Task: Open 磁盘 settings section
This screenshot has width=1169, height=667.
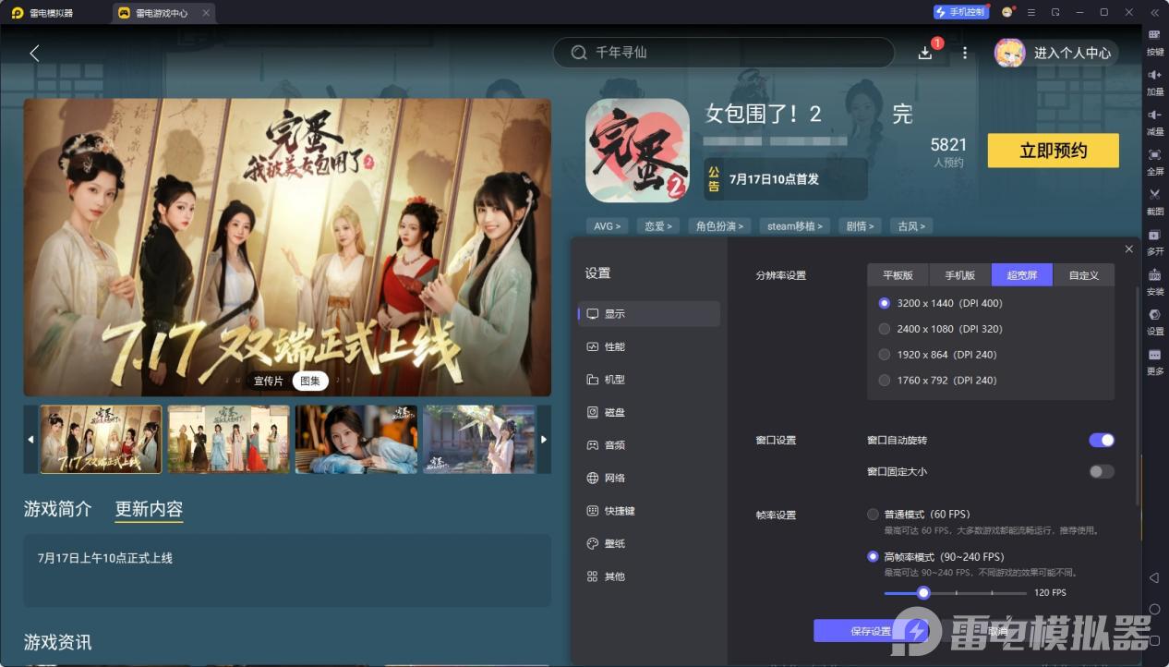Action: (x=649, y=412)
